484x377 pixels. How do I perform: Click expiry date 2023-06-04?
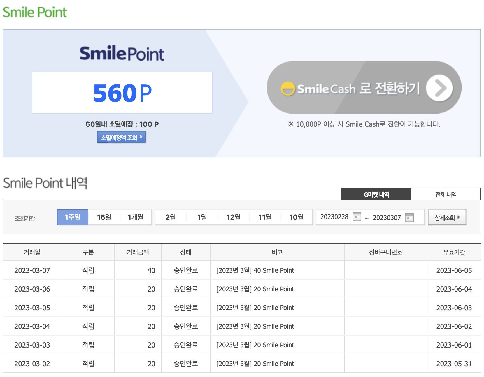coord(454,289)
